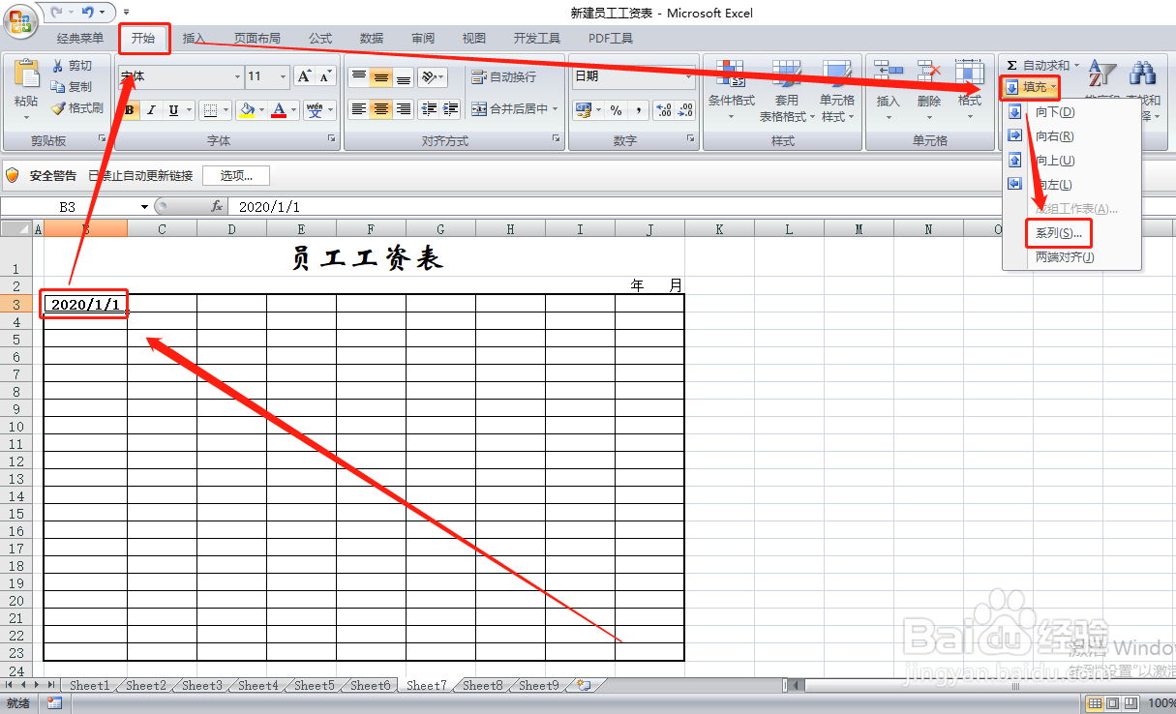The image size is (1176, 714).
Task: Choose 向右(R) fill right
Action: [1055, 136]
